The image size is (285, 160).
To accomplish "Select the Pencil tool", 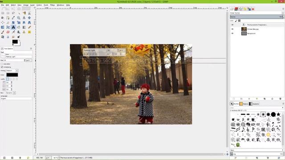I will coord(29,27).
